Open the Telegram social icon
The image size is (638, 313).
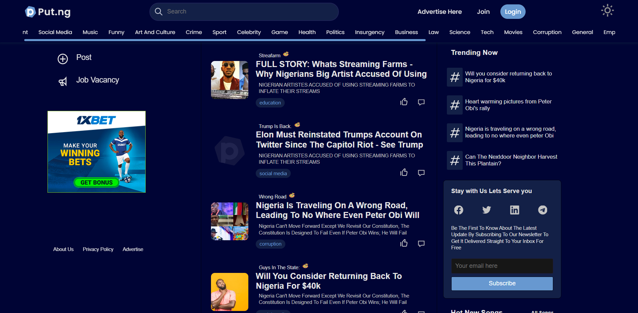point(542,210)
